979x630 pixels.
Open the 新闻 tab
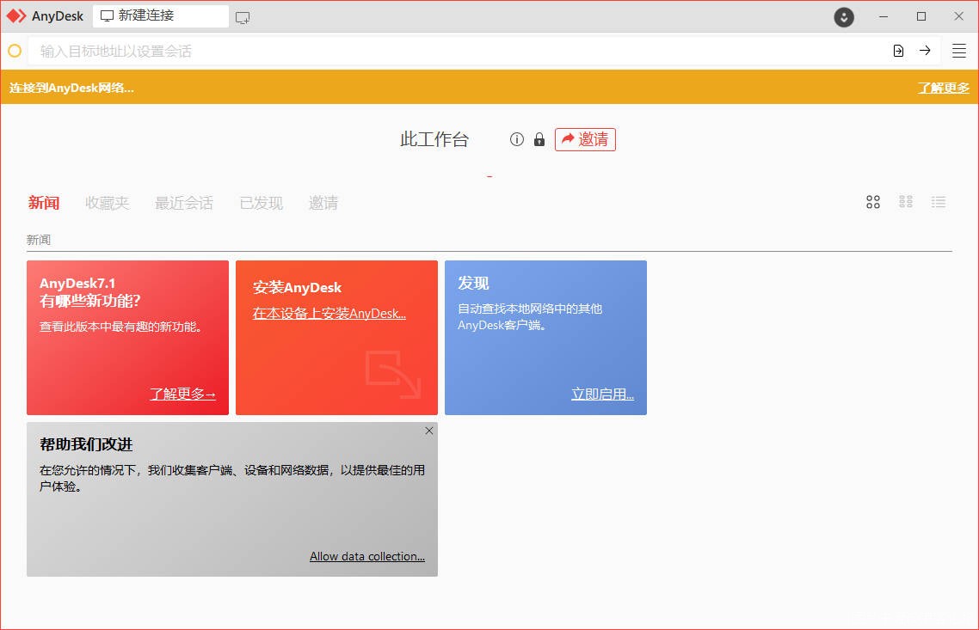tap(44, 203)
